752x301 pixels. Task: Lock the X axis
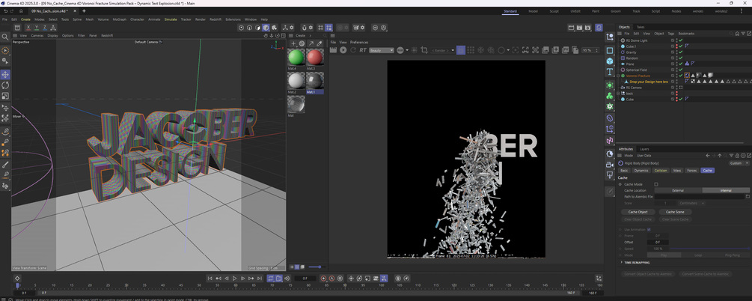28,28
